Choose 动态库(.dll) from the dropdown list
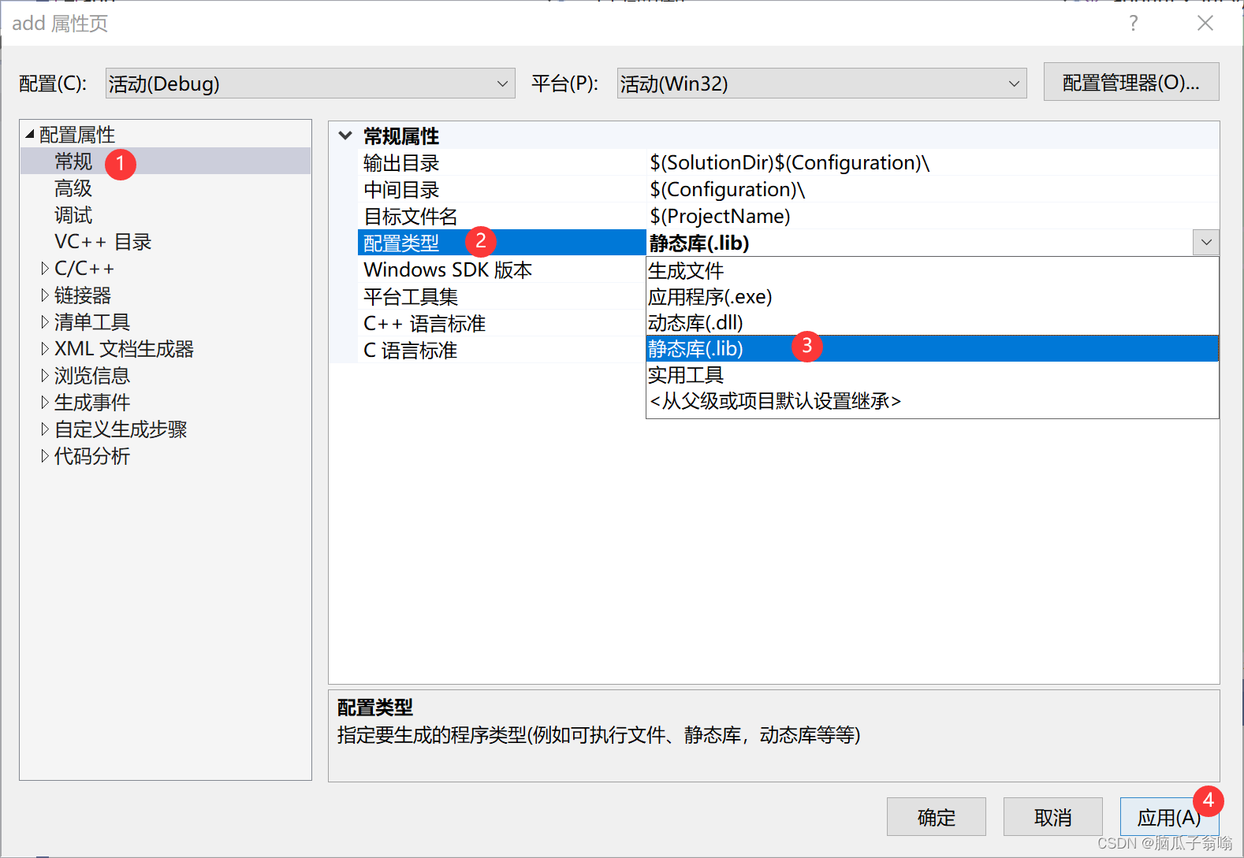The width and height of the screenshot is (1244, 858). [933, 322]
